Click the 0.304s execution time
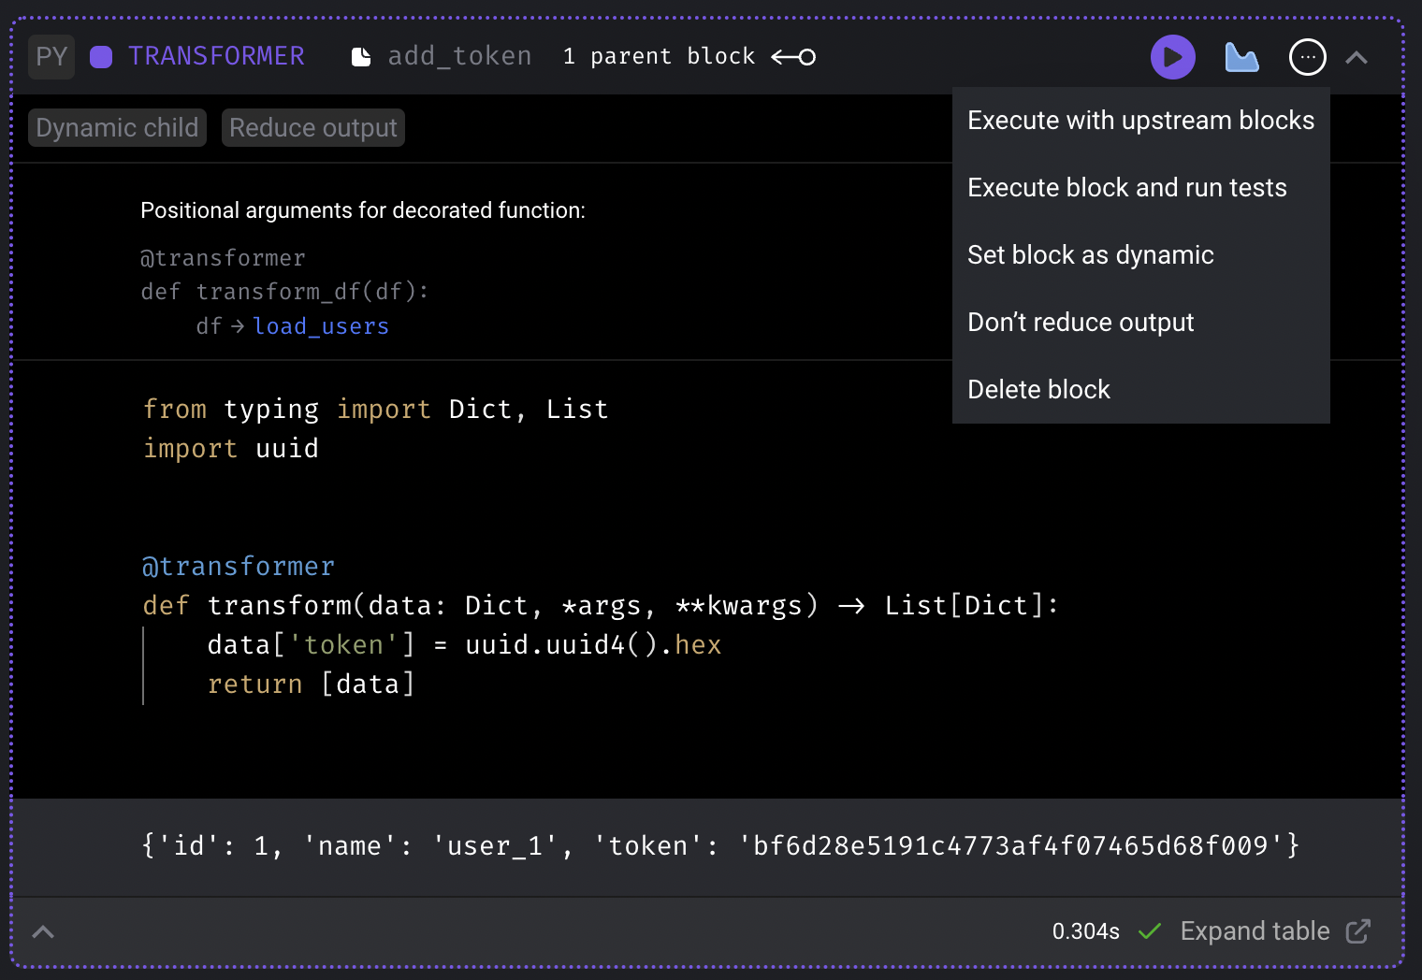The width and height of the screenshot is (1422, 980). click(x=1085, y=931)
